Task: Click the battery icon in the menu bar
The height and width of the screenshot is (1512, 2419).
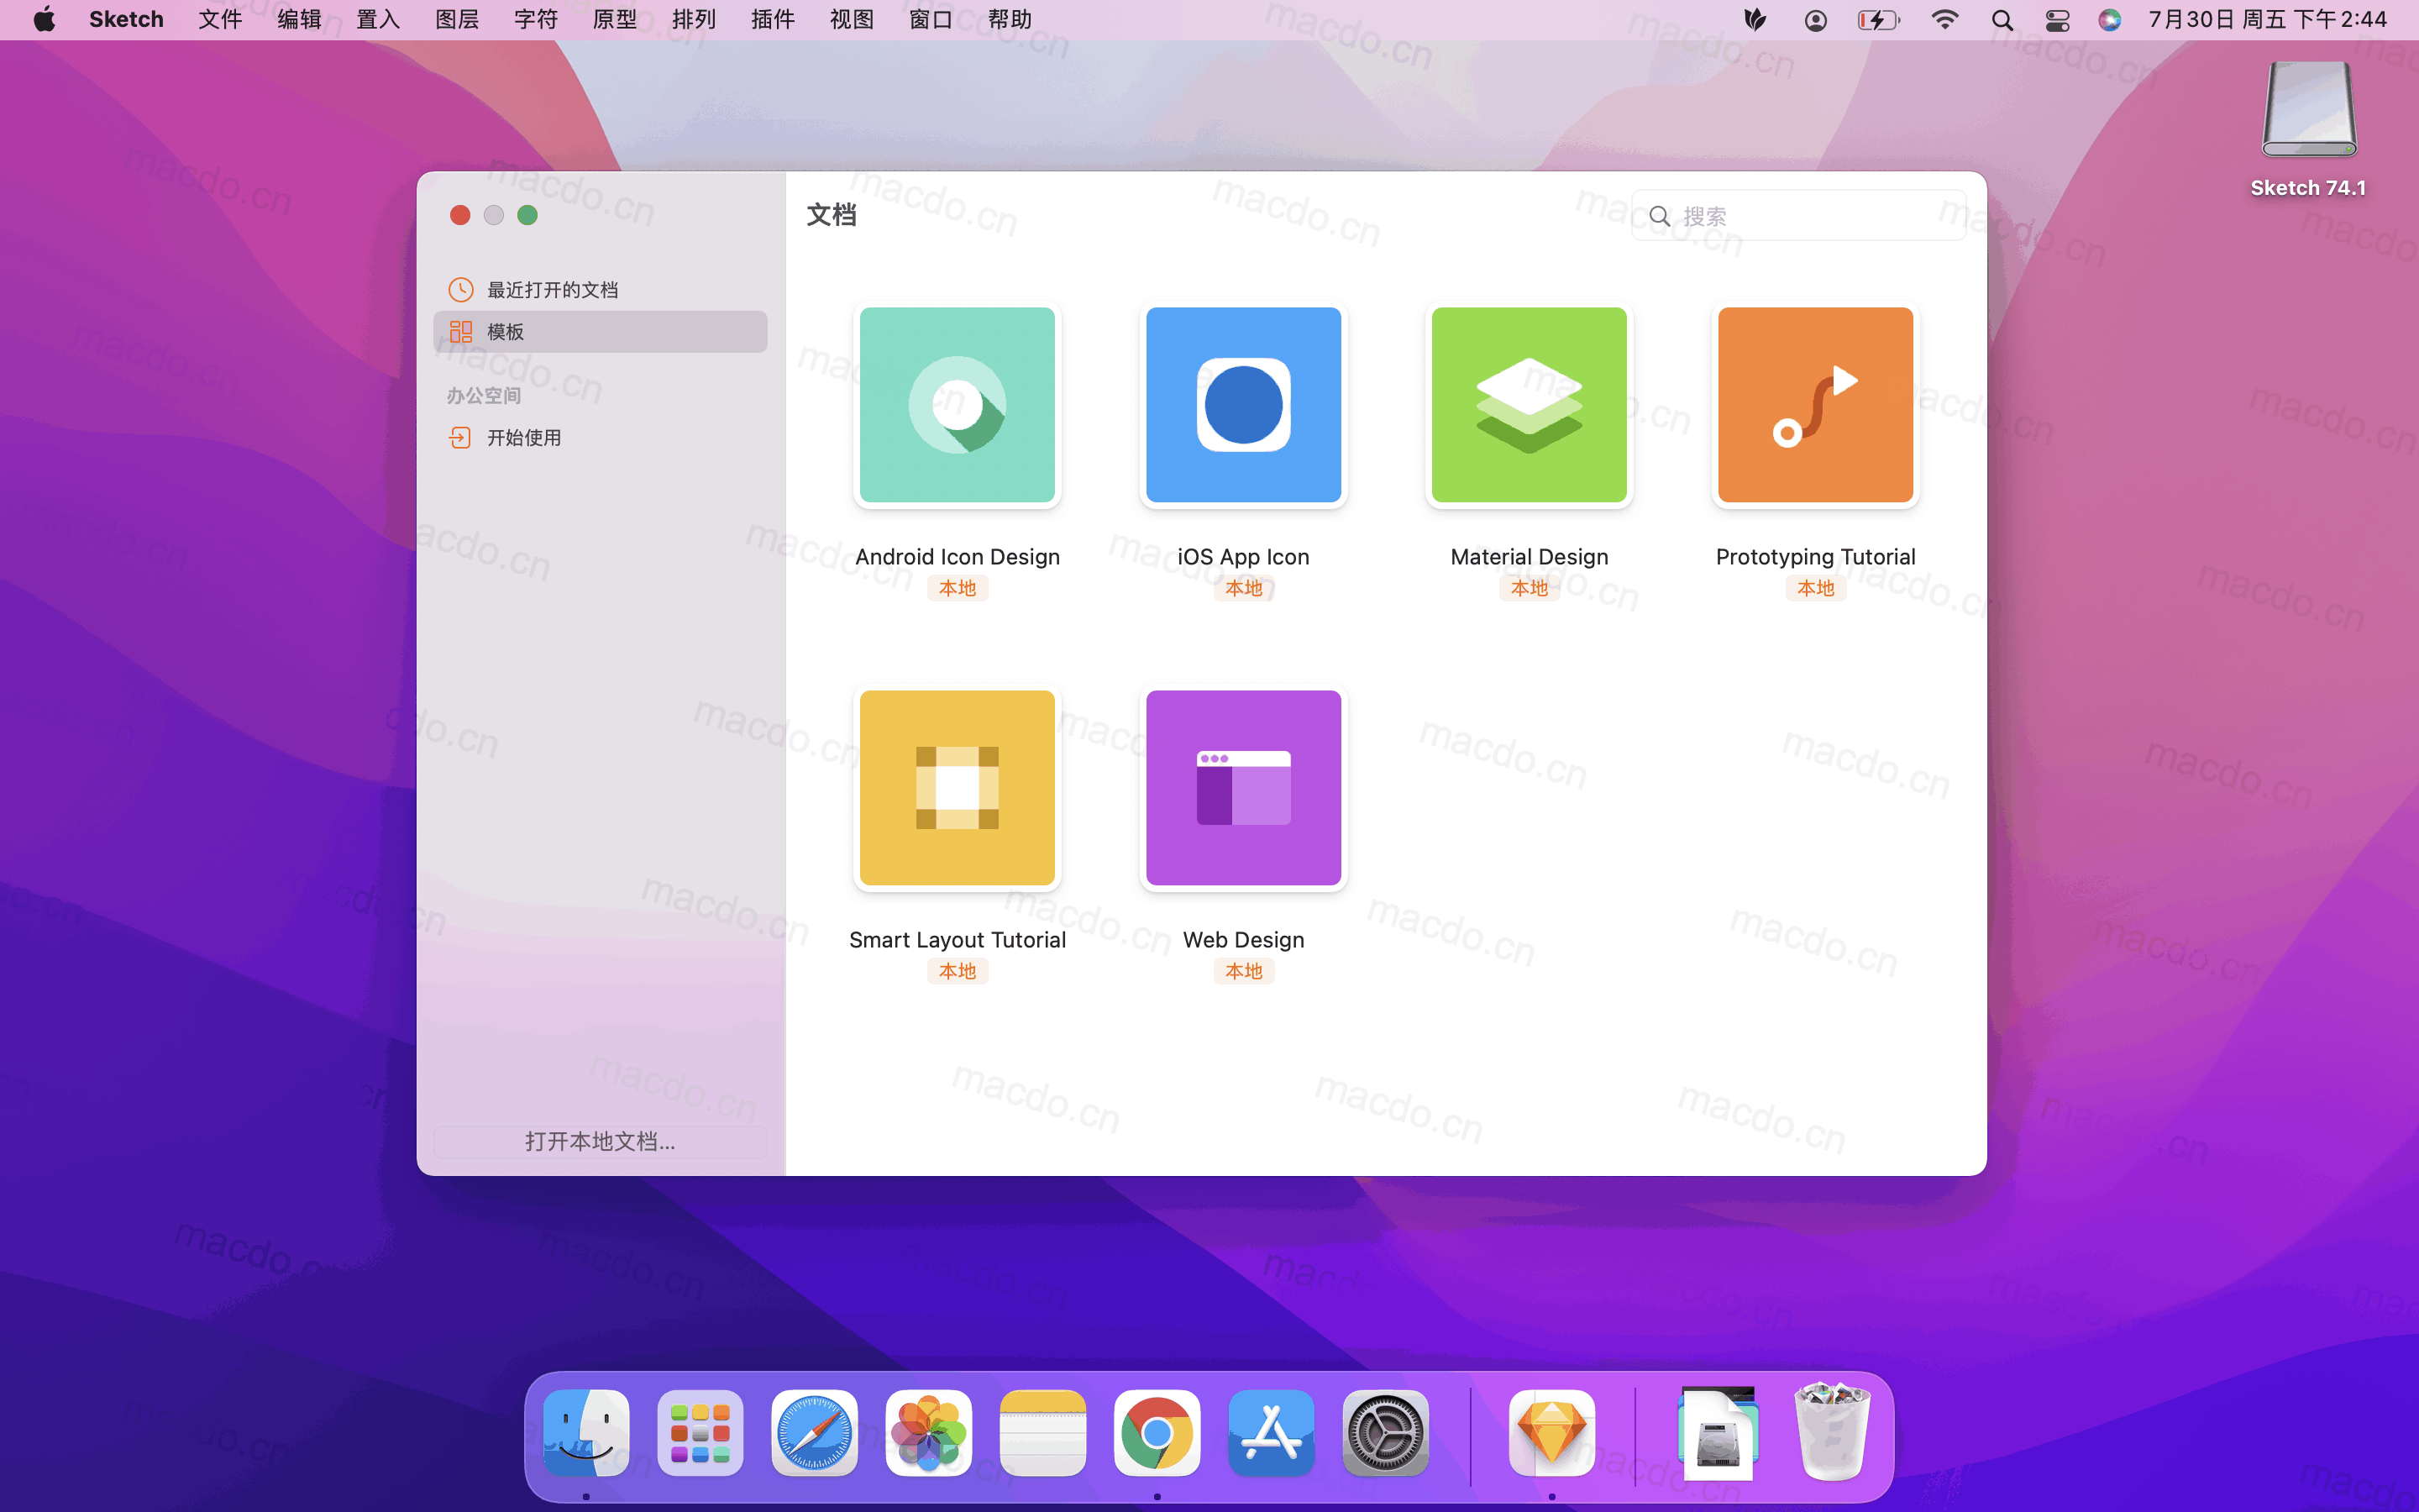Action: point(1878,20)
